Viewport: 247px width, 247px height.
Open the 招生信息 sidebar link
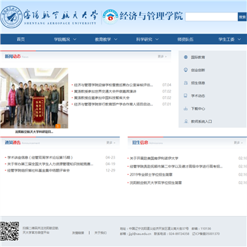(198, 83)
